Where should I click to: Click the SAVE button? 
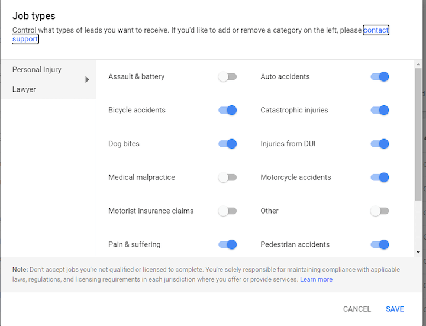click(395, 309)
